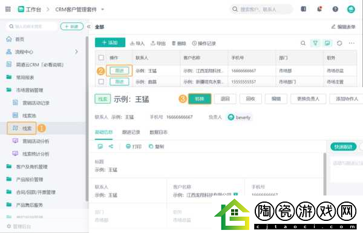Click the 编辑 edit button
The width and height of the screenshot is (363, 233).
coord(276,99)
